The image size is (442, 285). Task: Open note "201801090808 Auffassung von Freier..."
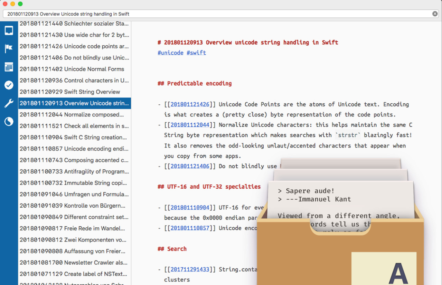[75, 251]
